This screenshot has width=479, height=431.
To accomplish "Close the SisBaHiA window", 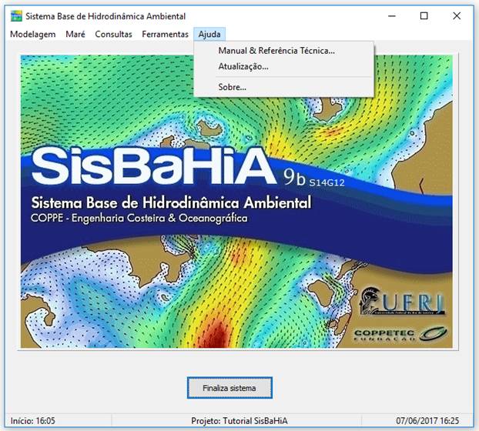I will tap(457, 16).
